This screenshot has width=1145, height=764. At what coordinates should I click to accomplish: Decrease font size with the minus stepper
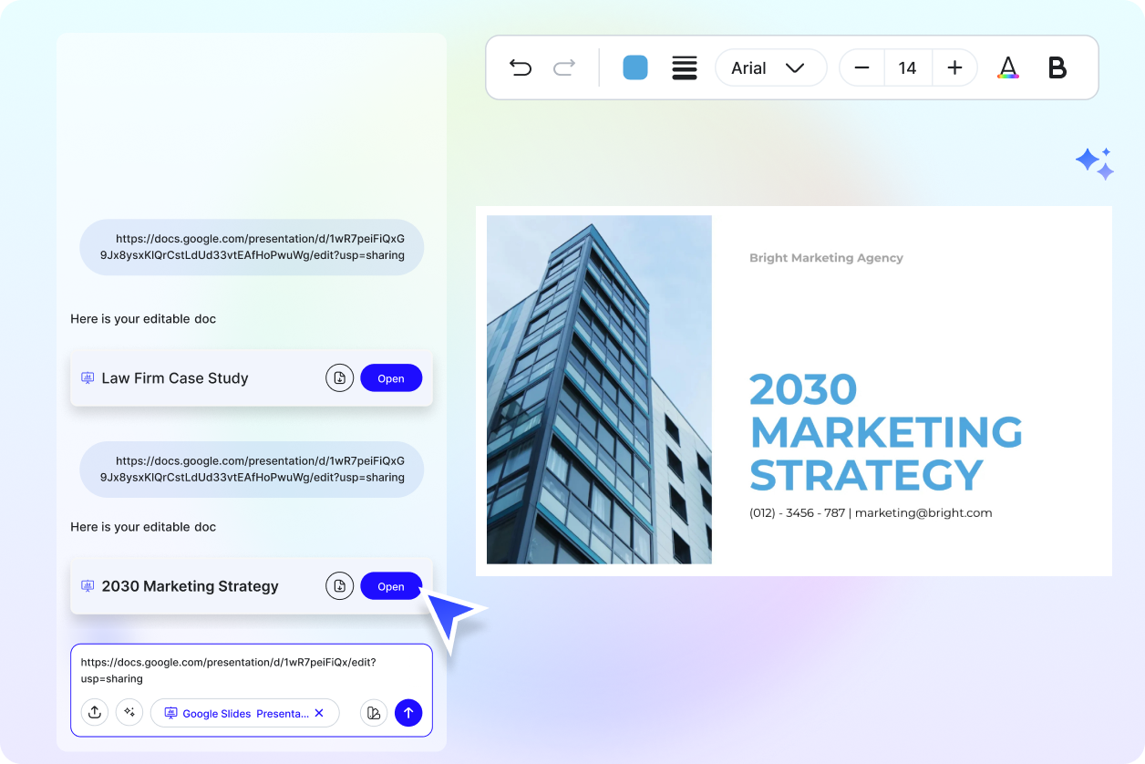click(x=861, y=67)
